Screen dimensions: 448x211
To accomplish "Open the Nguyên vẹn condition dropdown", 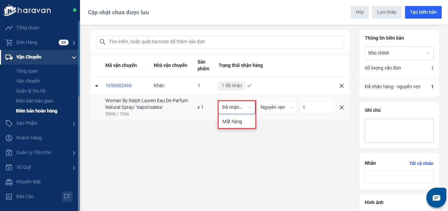I will pyautogui.click(x=277, y=107).
